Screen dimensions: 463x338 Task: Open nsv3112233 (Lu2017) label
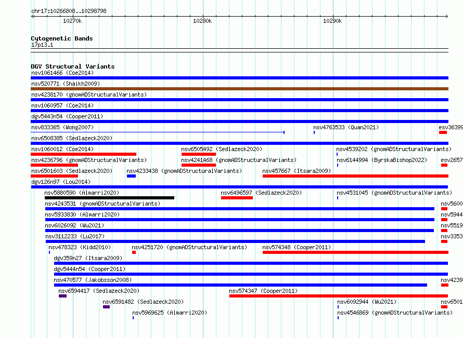point(75,236)
